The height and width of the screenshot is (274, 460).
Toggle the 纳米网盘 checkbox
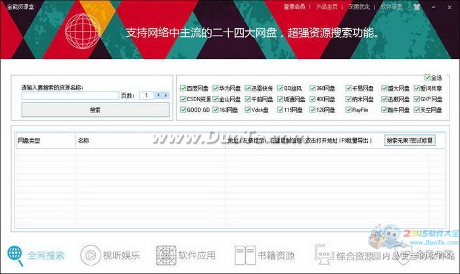point(348,99)
